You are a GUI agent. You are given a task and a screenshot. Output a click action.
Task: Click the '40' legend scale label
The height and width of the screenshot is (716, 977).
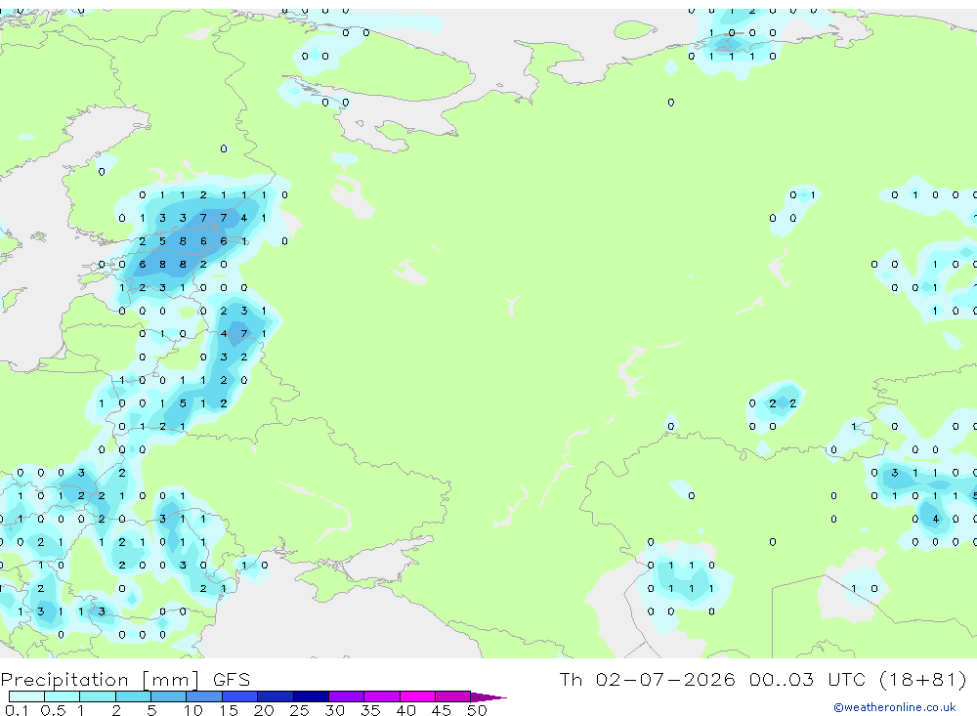pos(405,710)
